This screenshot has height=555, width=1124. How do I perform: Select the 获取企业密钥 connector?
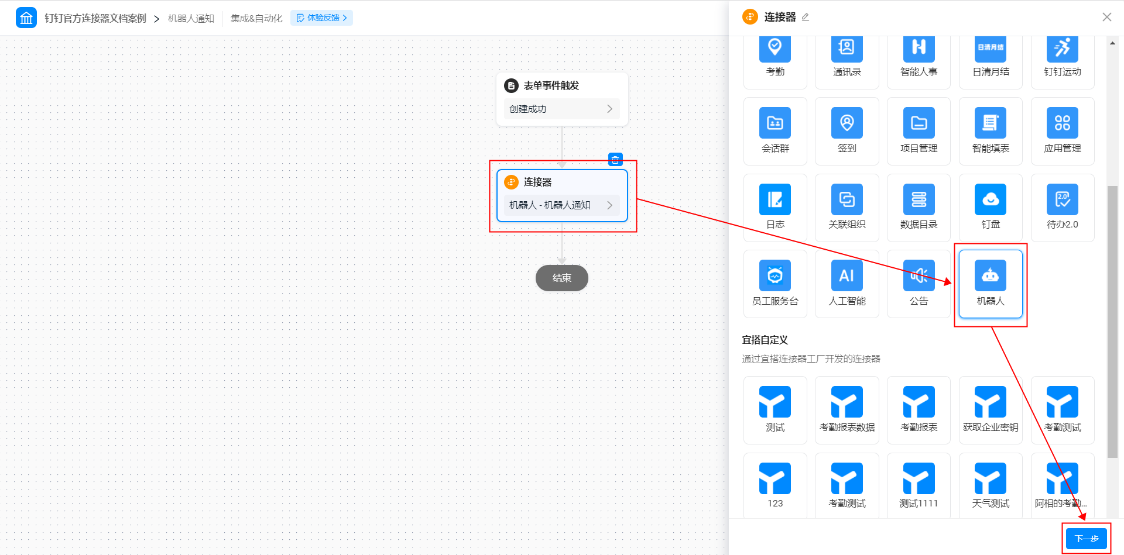(x=991, y=410)
